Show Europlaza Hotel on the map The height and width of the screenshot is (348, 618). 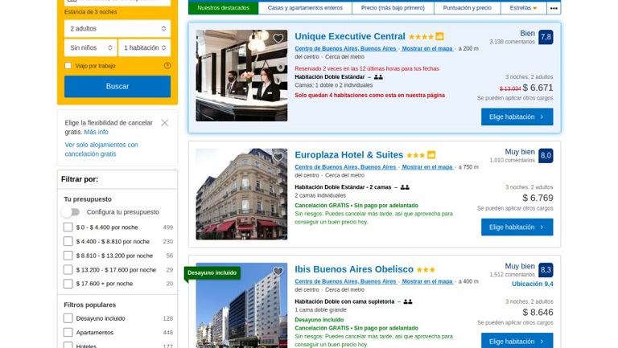pos(427,167)
